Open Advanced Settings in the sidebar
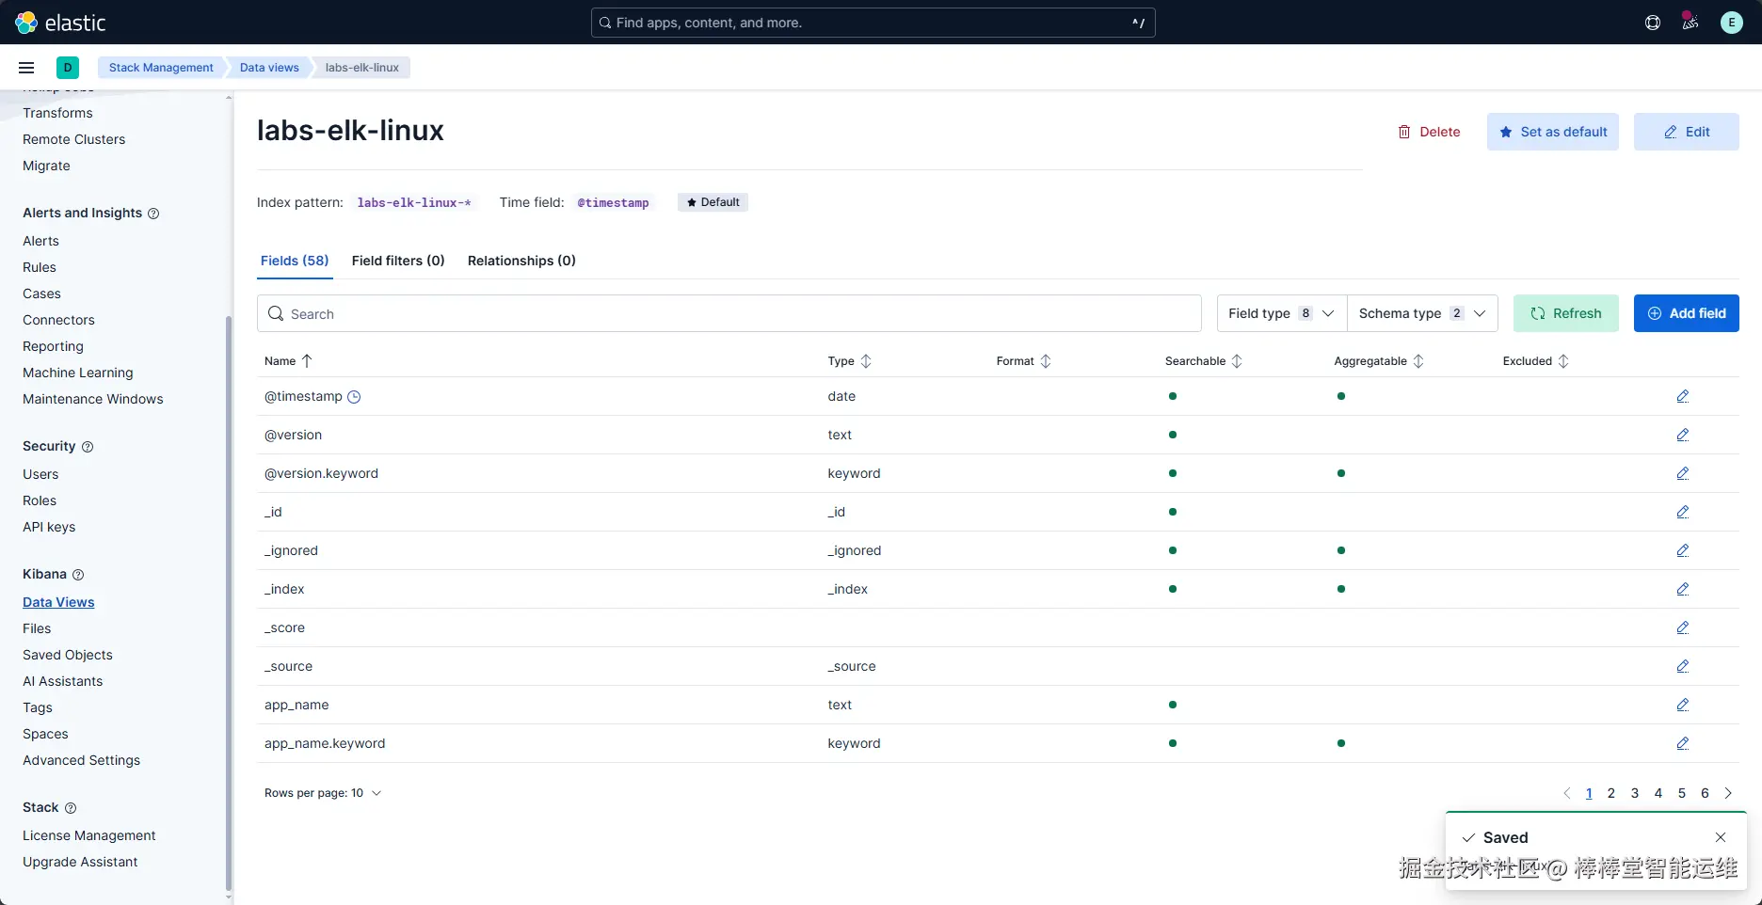Screen dimensions: 1762x905 tap(82, 760)
